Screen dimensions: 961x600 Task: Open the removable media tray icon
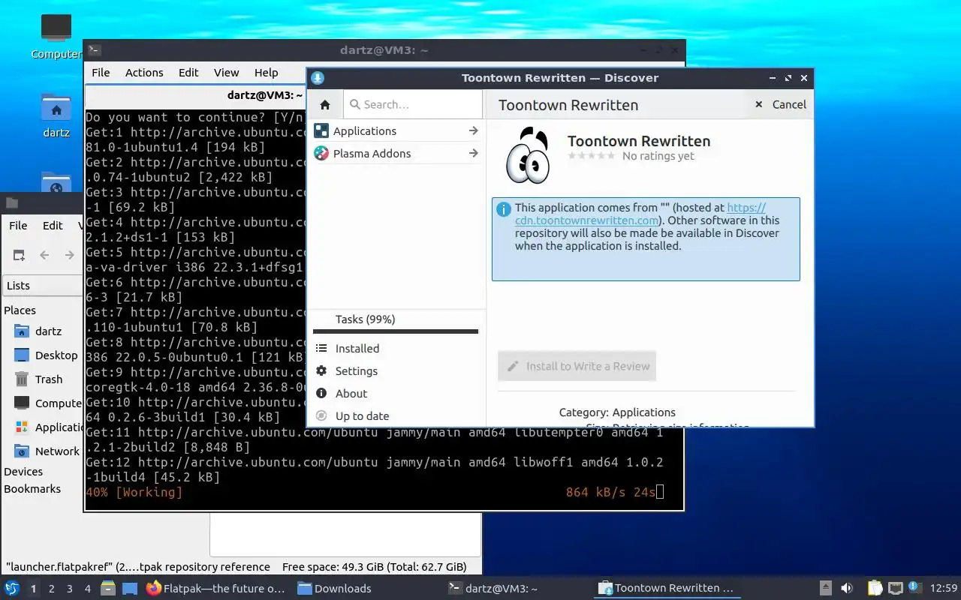point(825,588)
